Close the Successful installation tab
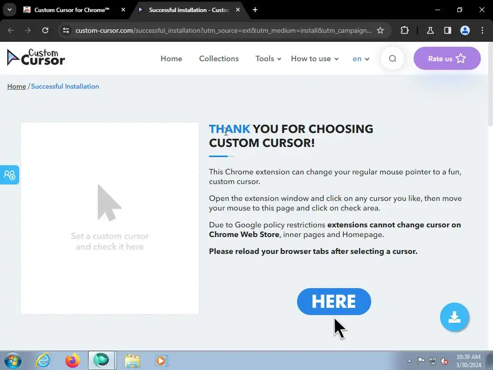The width and height of the screenshot is (493, 370). click(238, 10)
